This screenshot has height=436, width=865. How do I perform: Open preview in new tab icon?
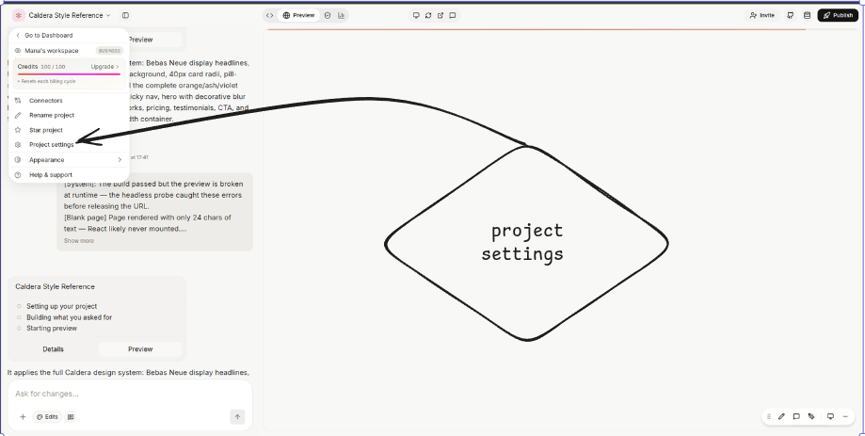coord(441,15)
